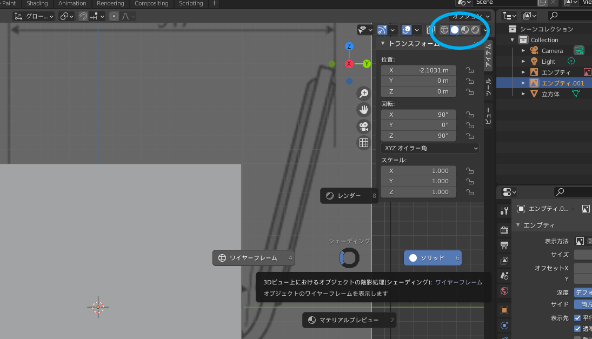Click zoom view magnifier gizmo
Image resolution: width=592 pixels, height=339 pixels.
point(364,93)
